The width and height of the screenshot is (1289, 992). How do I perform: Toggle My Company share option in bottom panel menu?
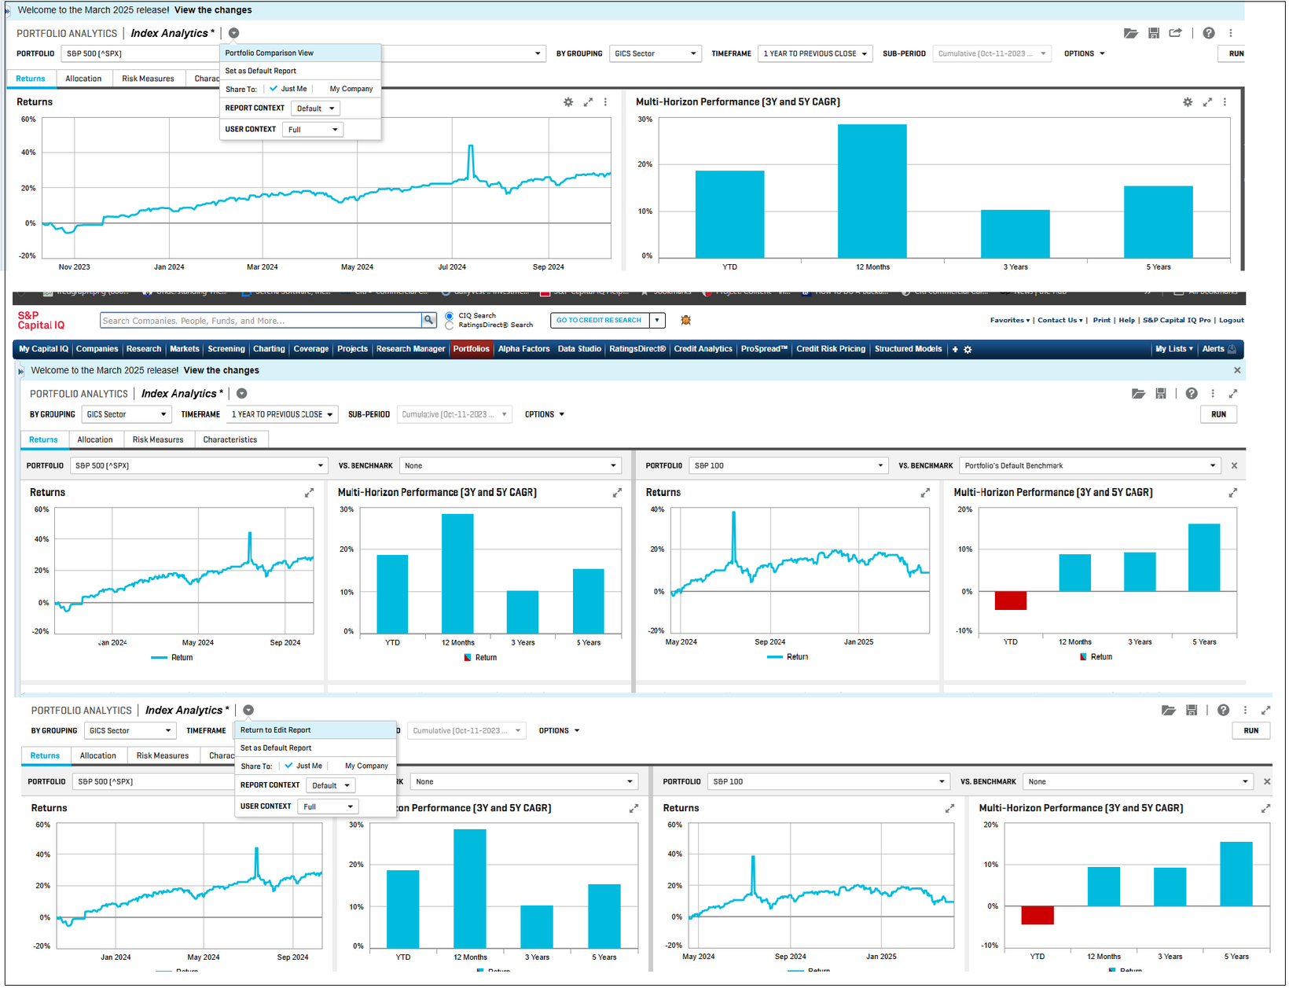[x=366, y=766]
